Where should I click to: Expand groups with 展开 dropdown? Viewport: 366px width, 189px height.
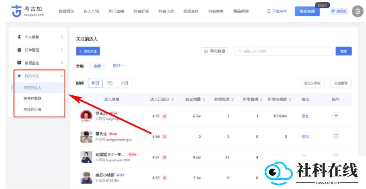[118, 66]
